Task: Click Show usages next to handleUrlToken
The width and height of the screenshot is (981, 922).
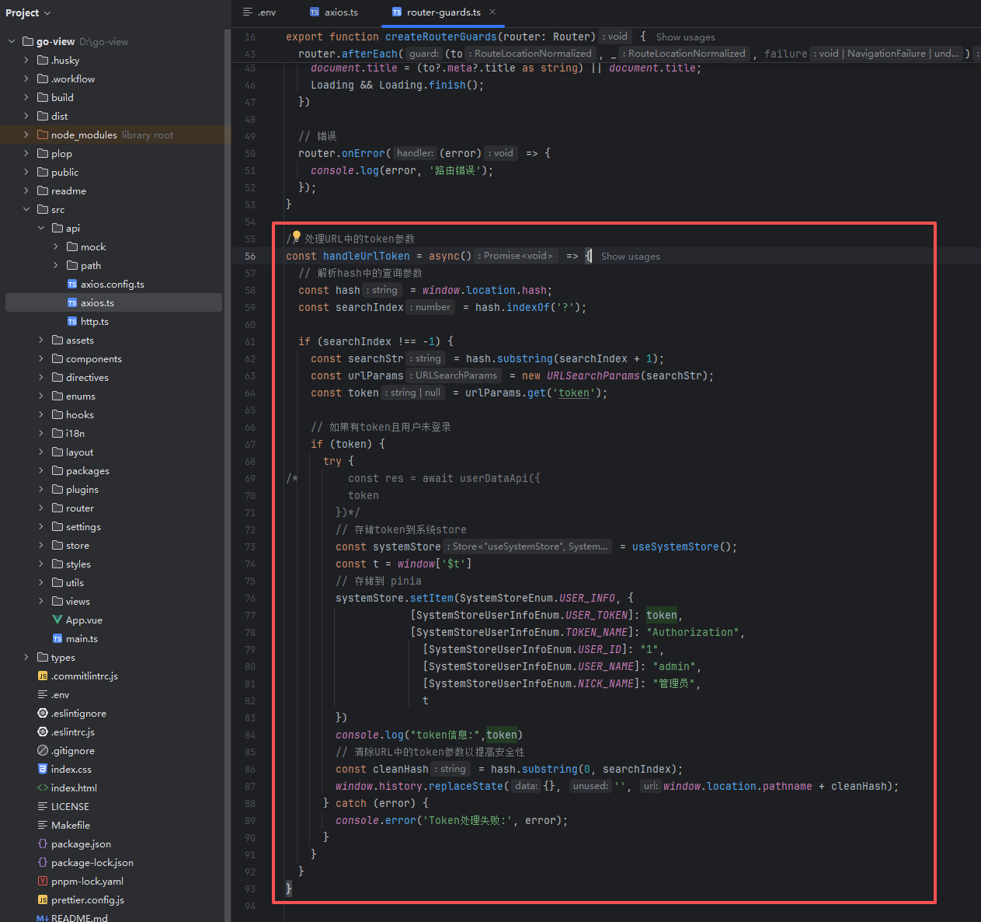Action: tap(630, 257)
